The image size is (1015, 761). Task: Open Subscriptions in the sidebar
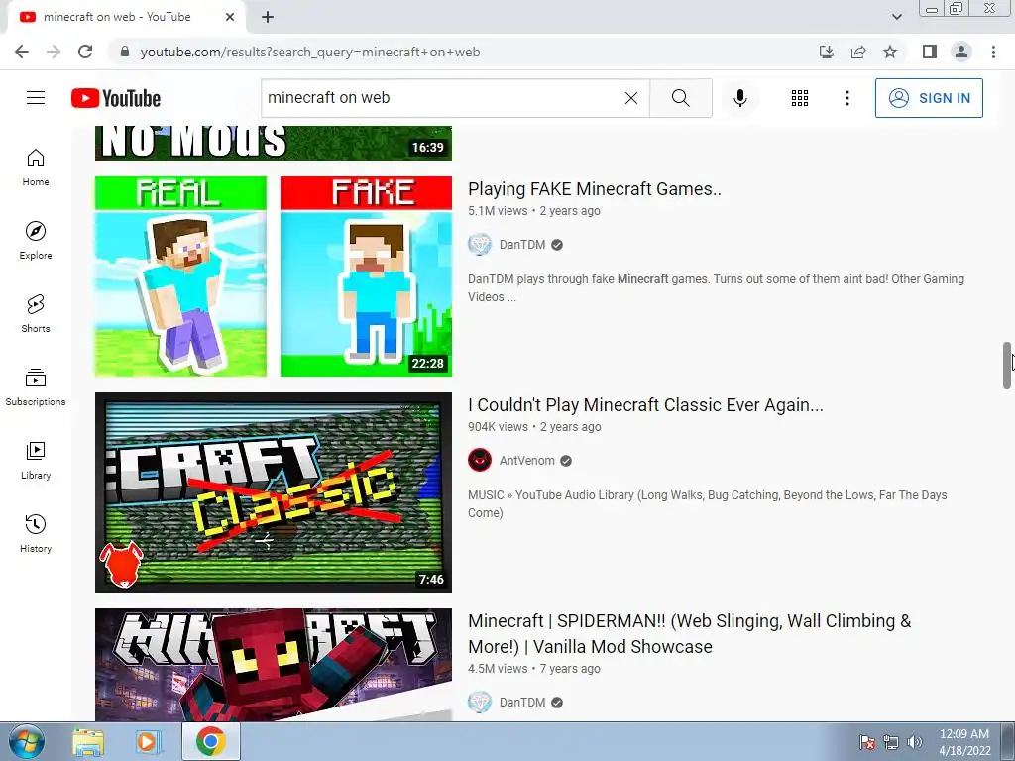click(36, 387)
